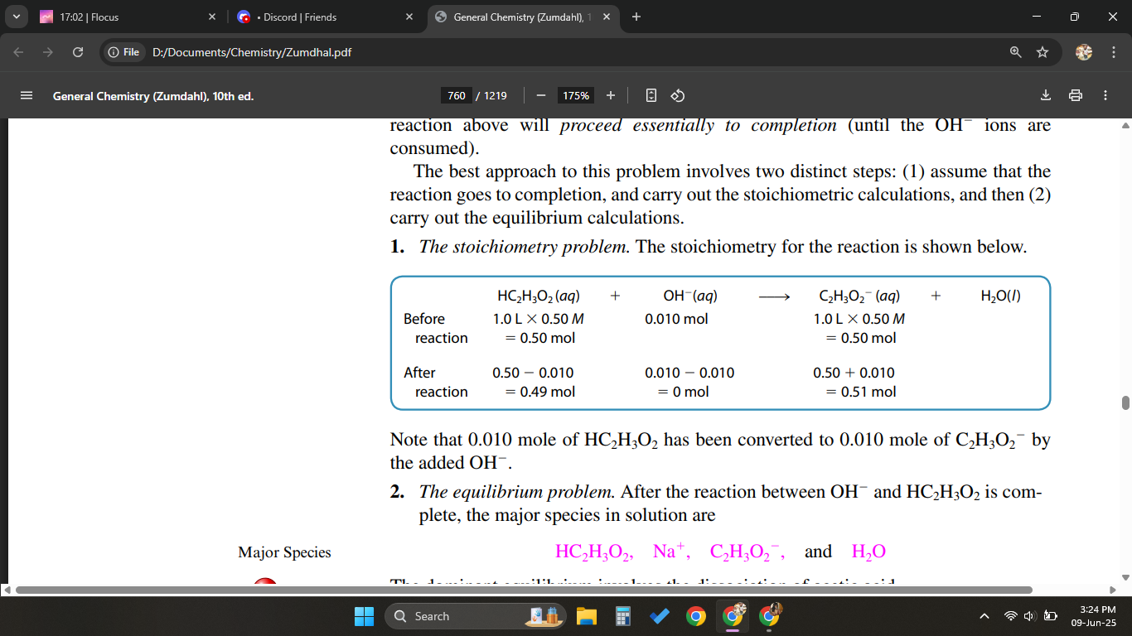Click the magenta HC2H3O2 species formula

[x=594, y=552]
